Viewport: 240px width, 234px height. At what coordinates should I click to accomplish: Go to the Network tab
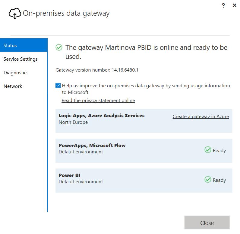[x=13, y=86]
